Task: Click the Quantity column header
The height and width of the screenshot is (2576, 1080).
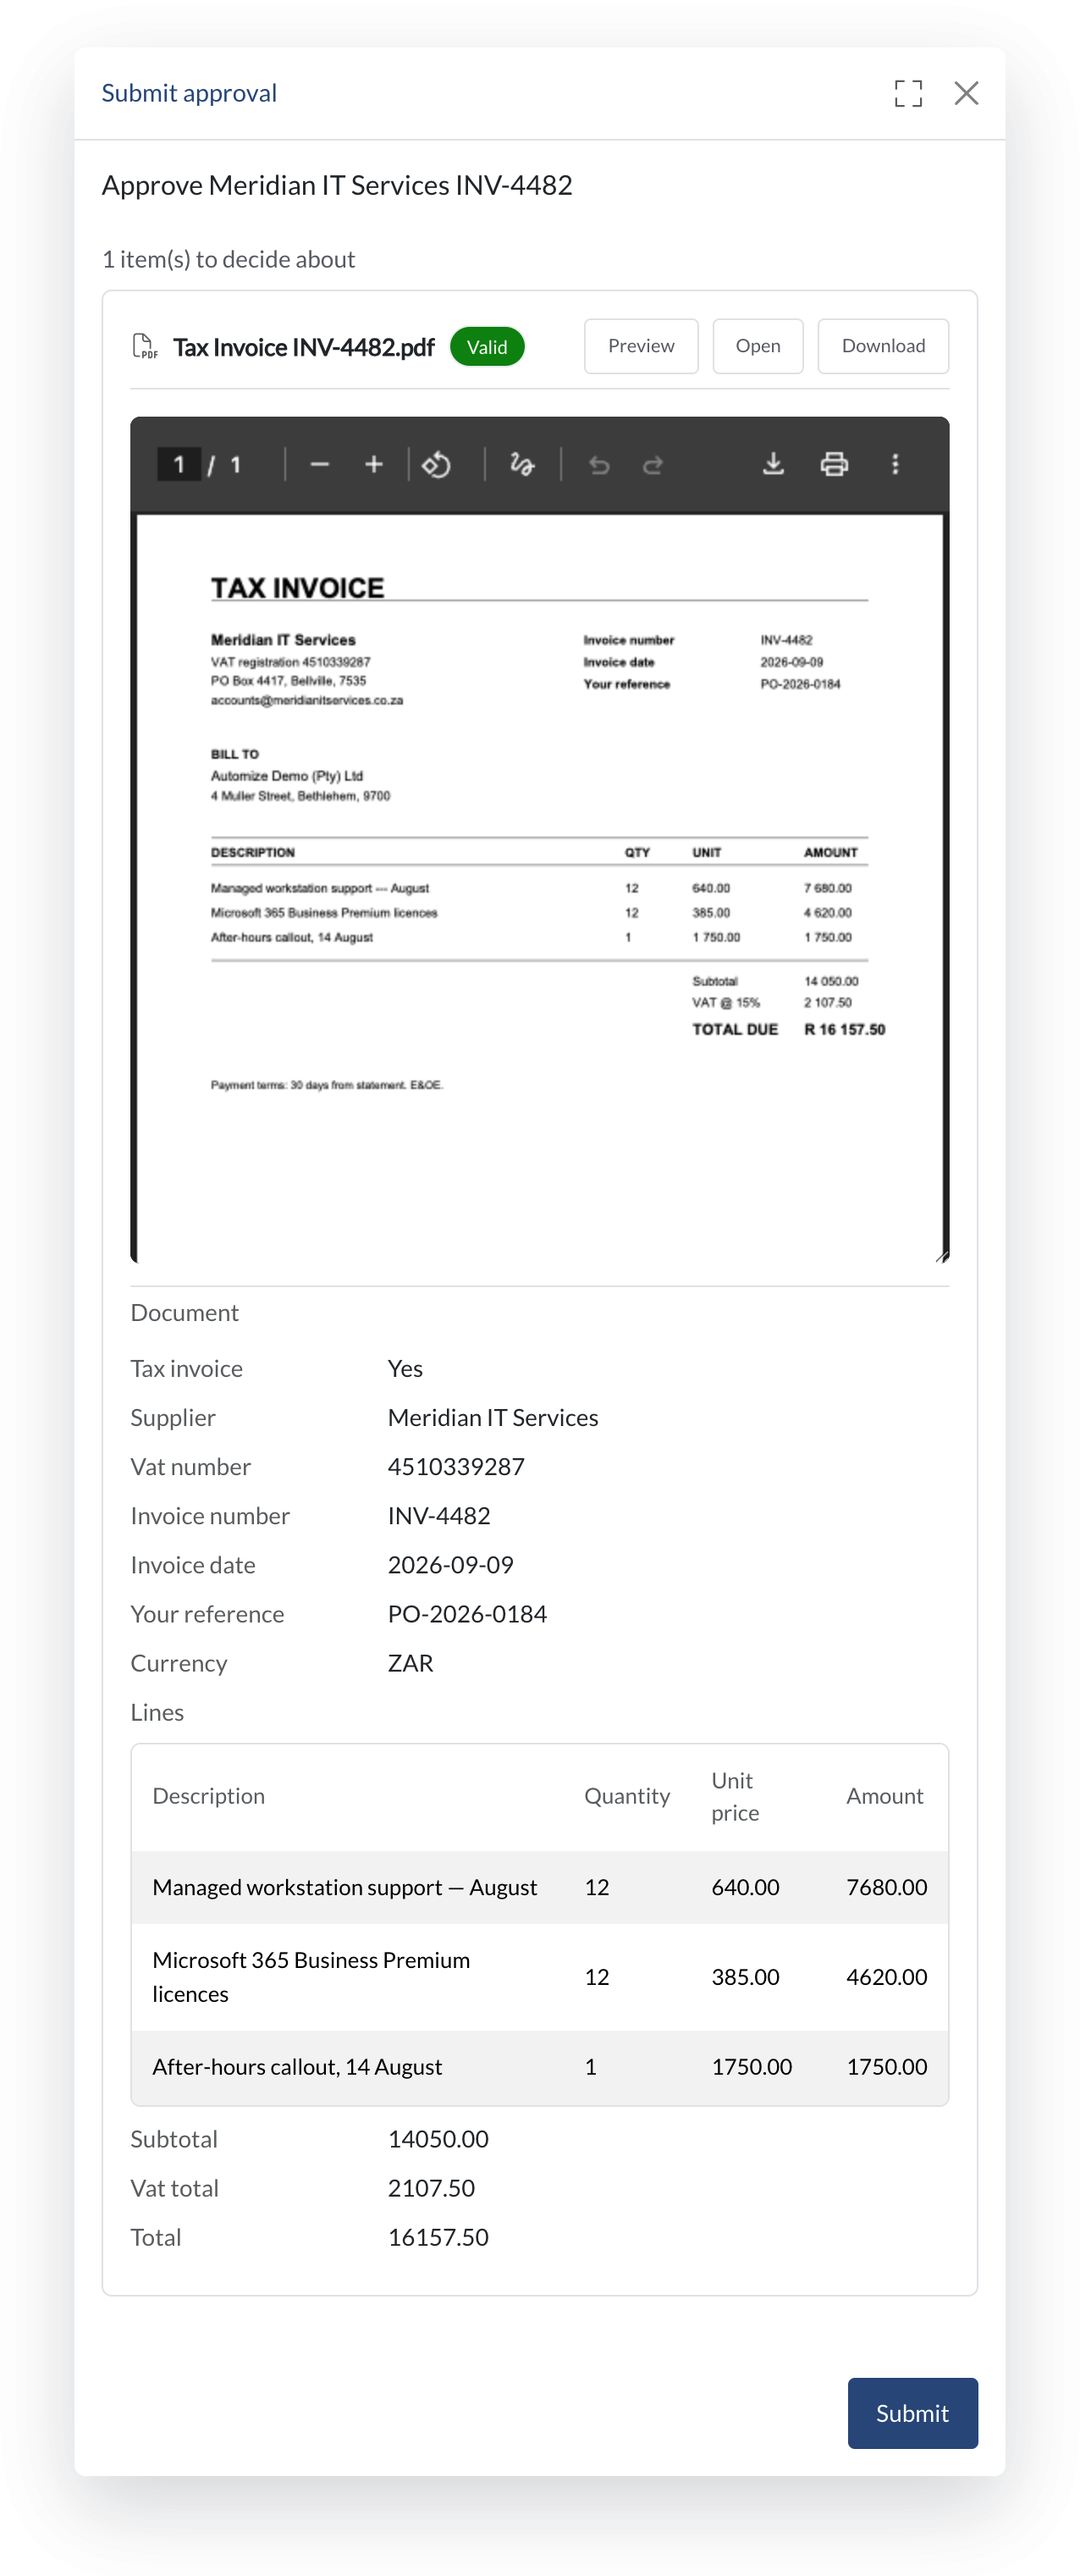Action: (626, 1795)
